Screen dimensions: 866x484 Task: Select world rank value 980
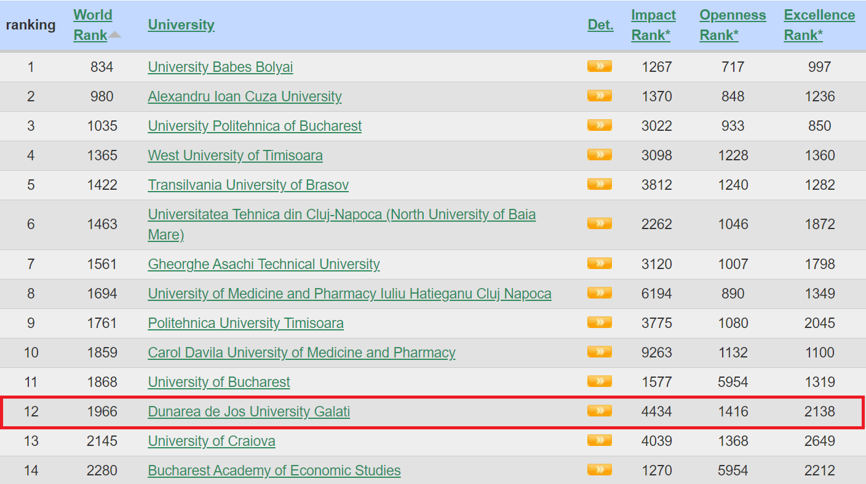[x=102, y=96]
